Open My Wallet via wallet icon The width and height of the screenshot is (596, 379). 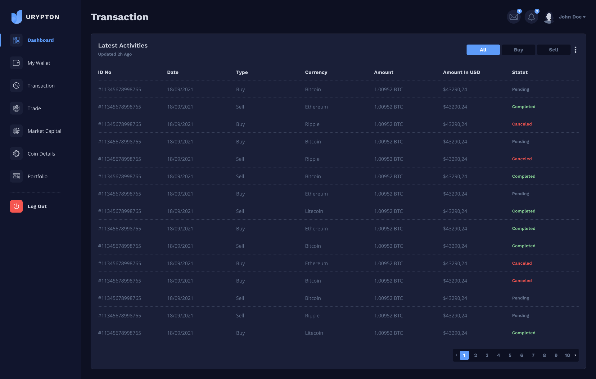pos(16,63)
